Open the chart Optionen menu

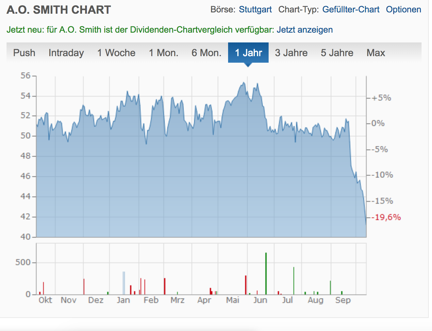(403, 9)
